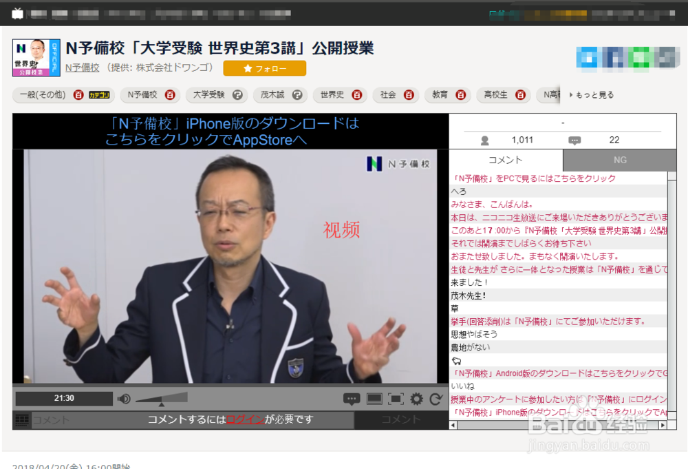Mute with the speaker volume icon

pos(124,399)
